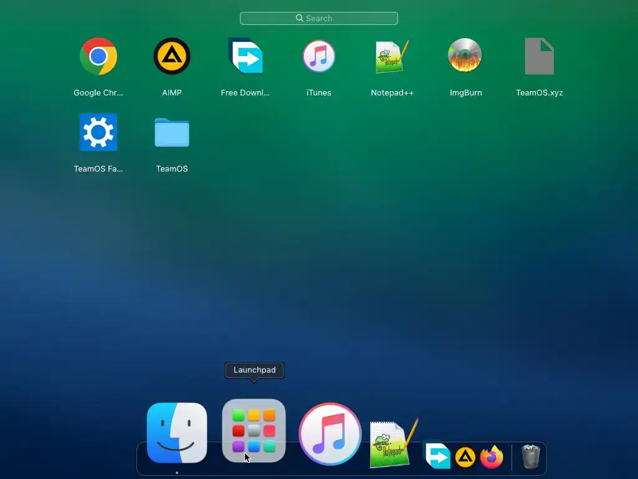Open Notepad++ from the Launchpad grid
The height and width of the screenshot is (479, 638).
(x=393, y=56)
